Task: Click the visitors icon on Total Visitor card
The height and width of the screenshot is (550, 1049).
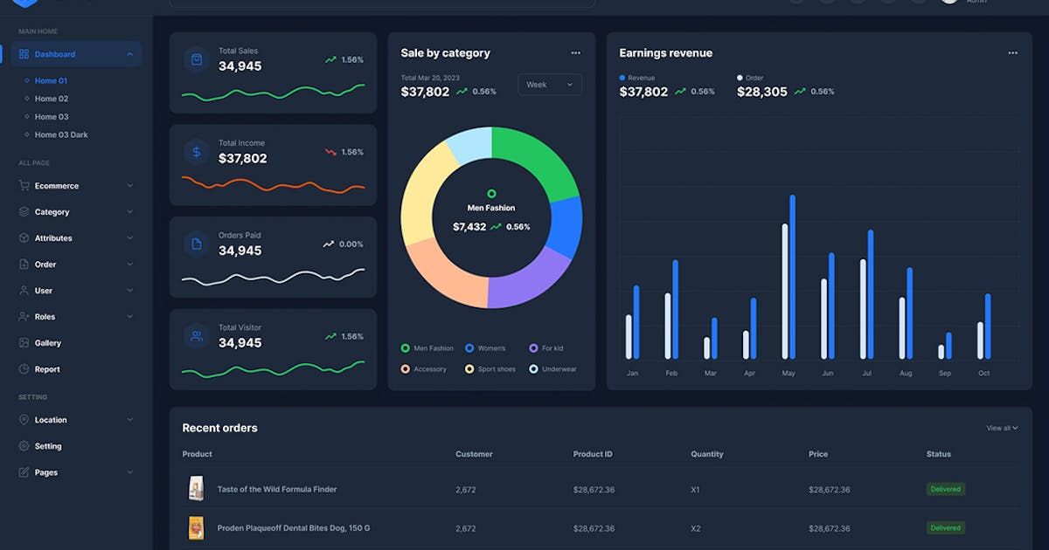Action: coord(195,336)
